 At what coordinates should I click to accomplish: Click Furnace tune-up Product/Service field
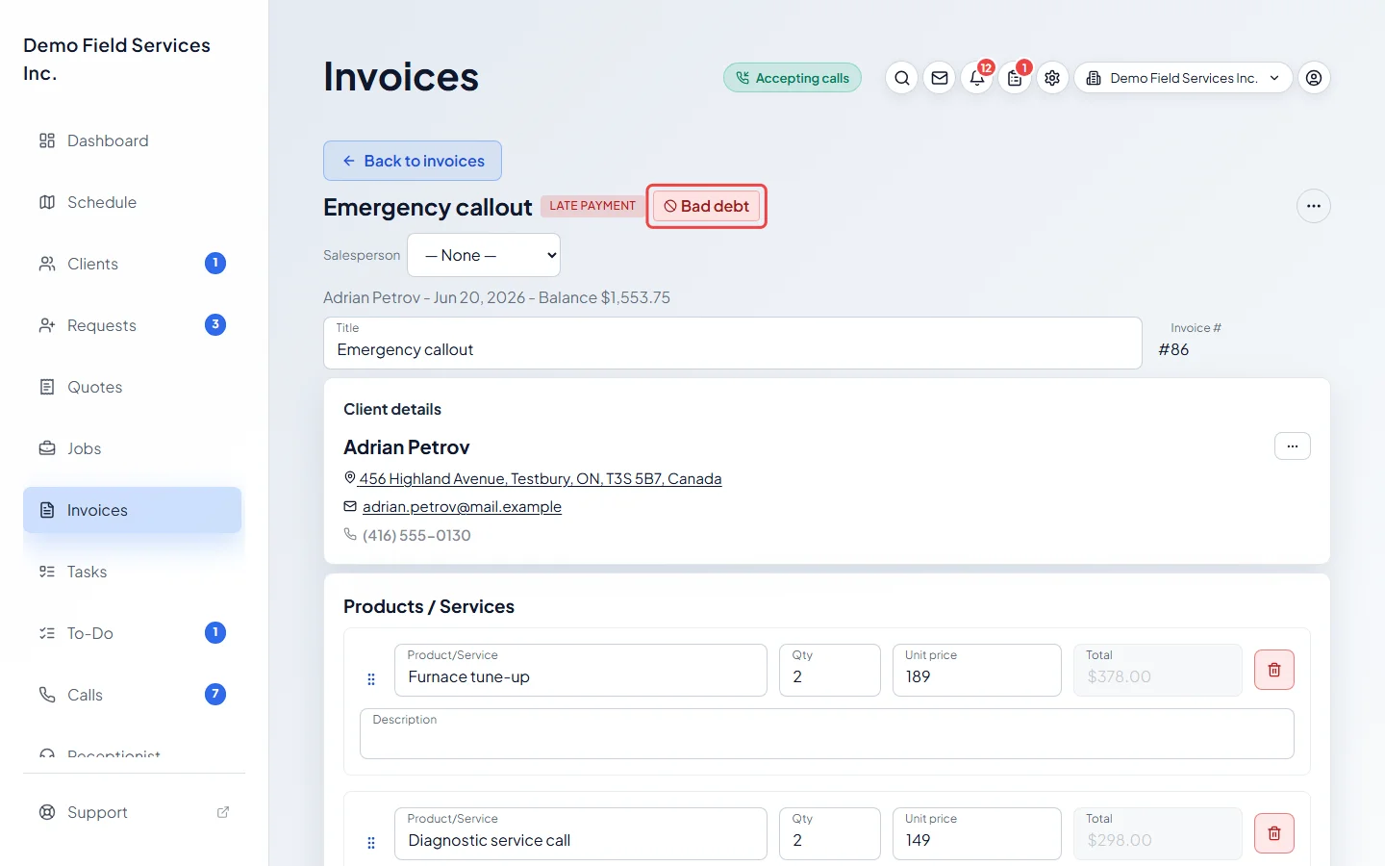click(581, 670)
